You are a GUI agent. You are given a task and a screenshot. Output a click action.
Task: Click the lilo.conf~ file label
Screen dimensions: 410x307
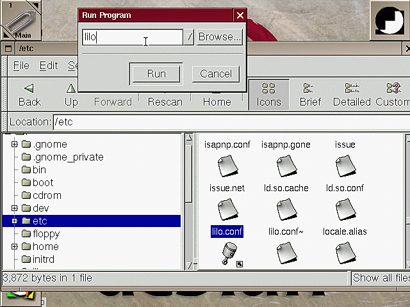point(286,232)
